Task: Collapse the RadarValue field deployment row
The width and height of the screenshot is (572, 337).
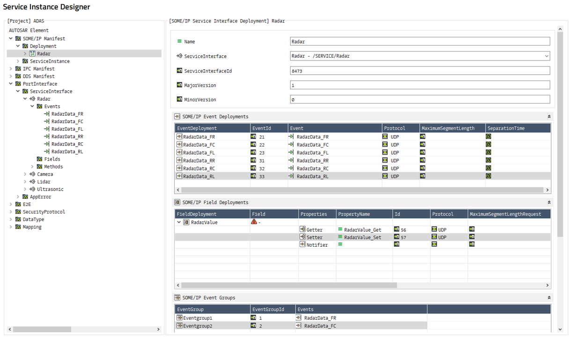Action: pos(179,222)
